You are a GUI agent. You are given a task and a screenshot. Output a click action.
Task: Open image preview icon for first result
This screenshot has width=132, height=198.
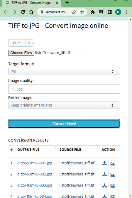[x=113, y=163]
